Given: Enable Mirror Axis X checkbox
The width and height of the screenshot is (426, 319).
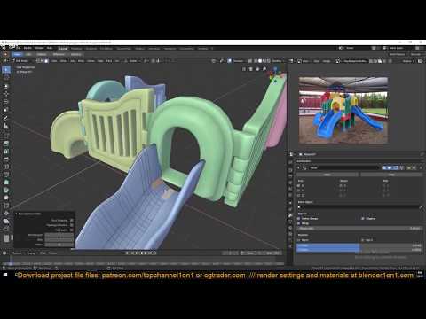Looking at the screenshot, I should tap(298, 186).
